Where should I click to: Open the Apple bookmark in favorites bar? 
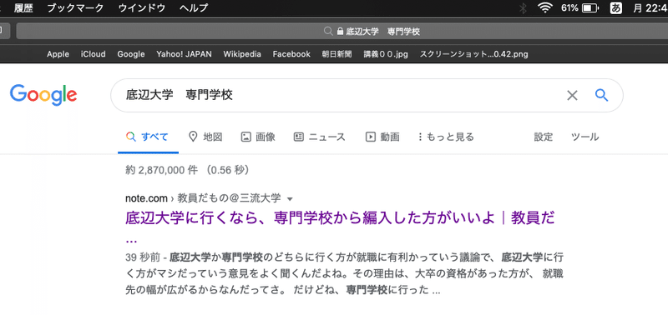[58, 54]
